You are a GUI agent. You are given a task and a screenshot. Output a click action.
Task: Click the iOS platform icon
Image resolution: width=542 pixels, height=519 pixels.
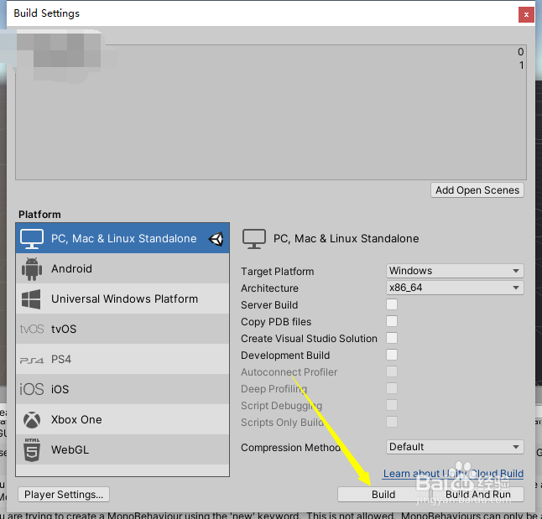point(32,389)
